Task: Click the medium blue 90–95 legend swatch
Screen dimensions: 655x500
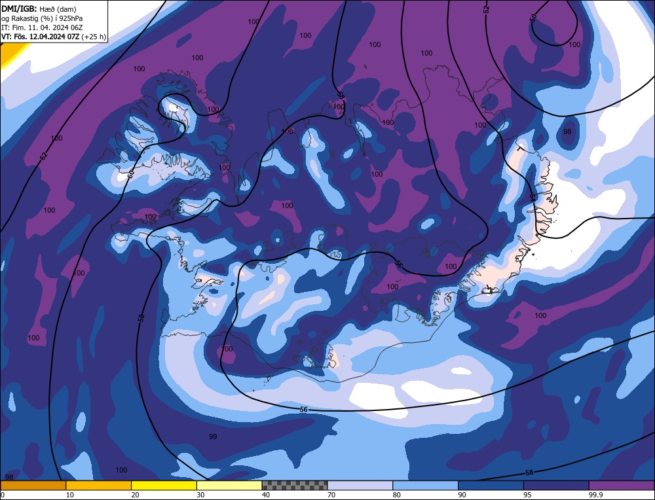Action: click(x=491, y=485)
